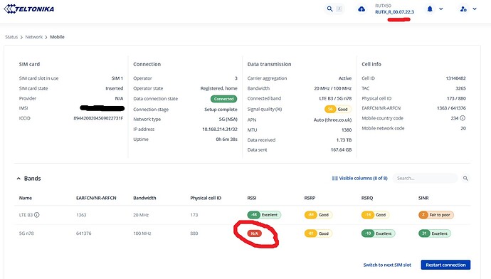Go to Network in the breadcrumb

point(34,37)
